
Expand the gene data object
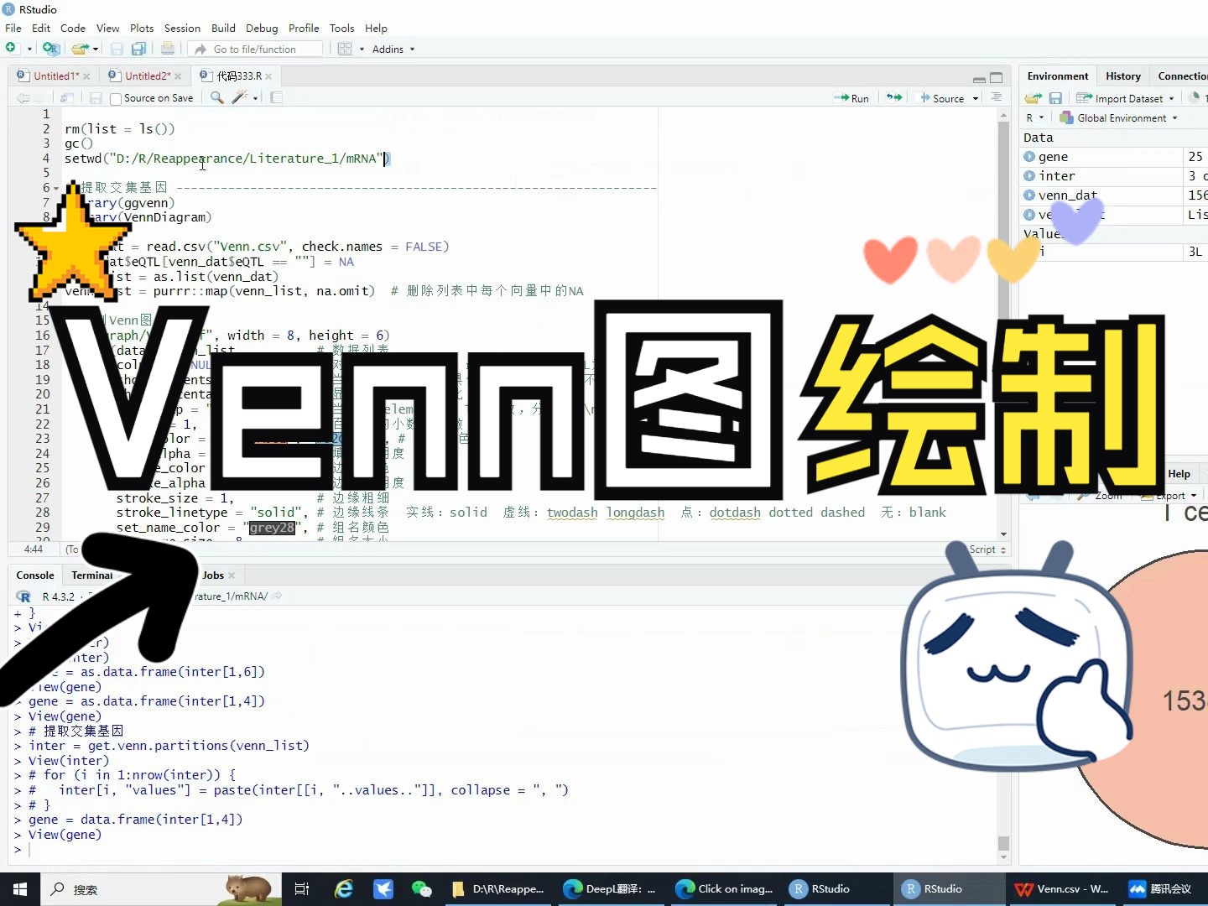[x=1029, y=157]
